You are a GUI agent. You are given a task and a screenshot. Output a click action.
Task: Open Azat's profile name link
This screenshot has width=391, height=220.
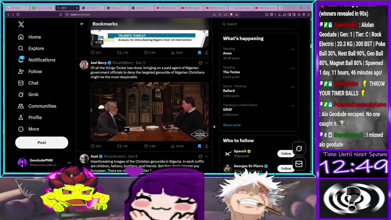pyautogui.click(x=94, y=156)
